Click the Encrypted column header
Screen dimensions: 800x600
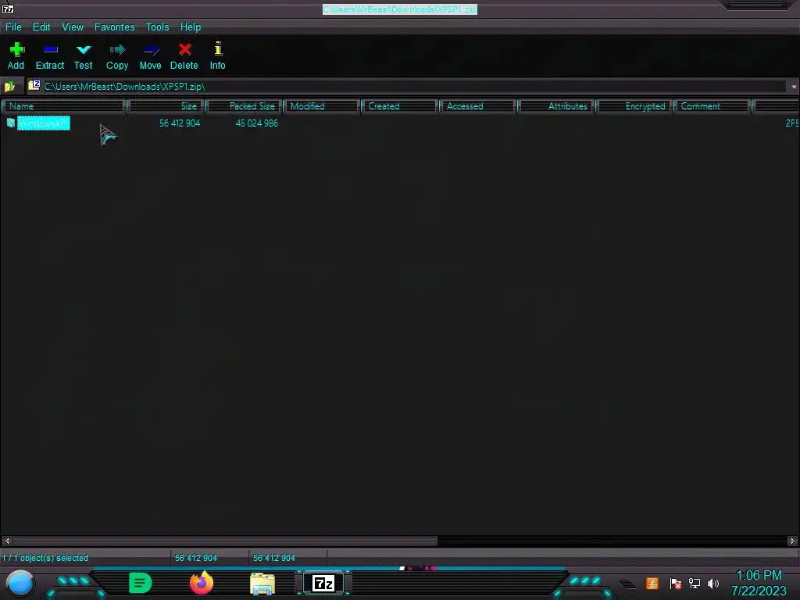click(634, 106)
